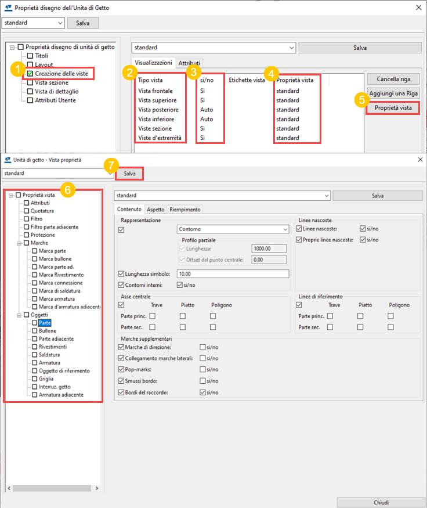Switch to the Aspetto tab
The width and height of the screenshot is (427, 508).
(x=155, y=210)
